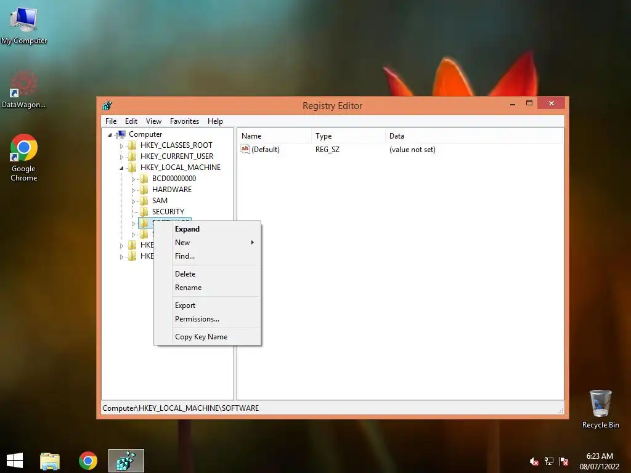The width and height of the screenshot is (631, 473).
Task: Choose Rename in the context menu
Action: click(x=208, y=288)
